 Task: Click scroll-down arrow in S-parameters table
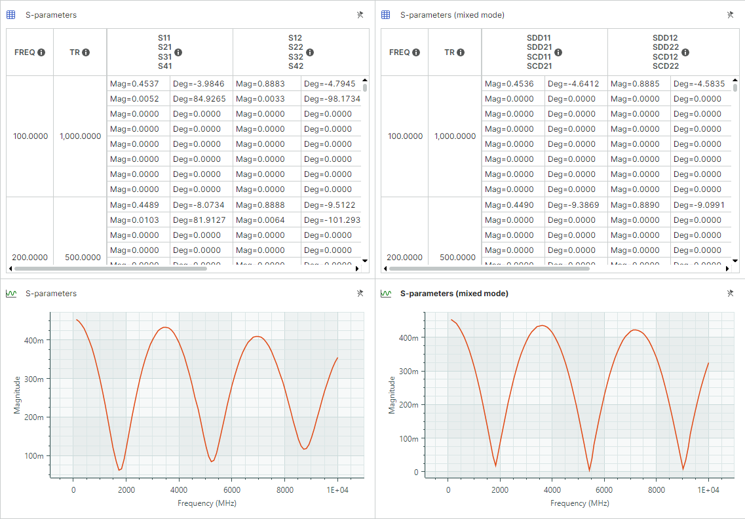tap(365, 260)
